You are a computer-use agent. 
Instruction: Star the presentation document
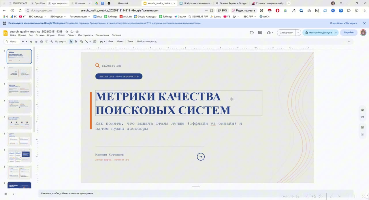pyautogui.click(x=67, y=32)
